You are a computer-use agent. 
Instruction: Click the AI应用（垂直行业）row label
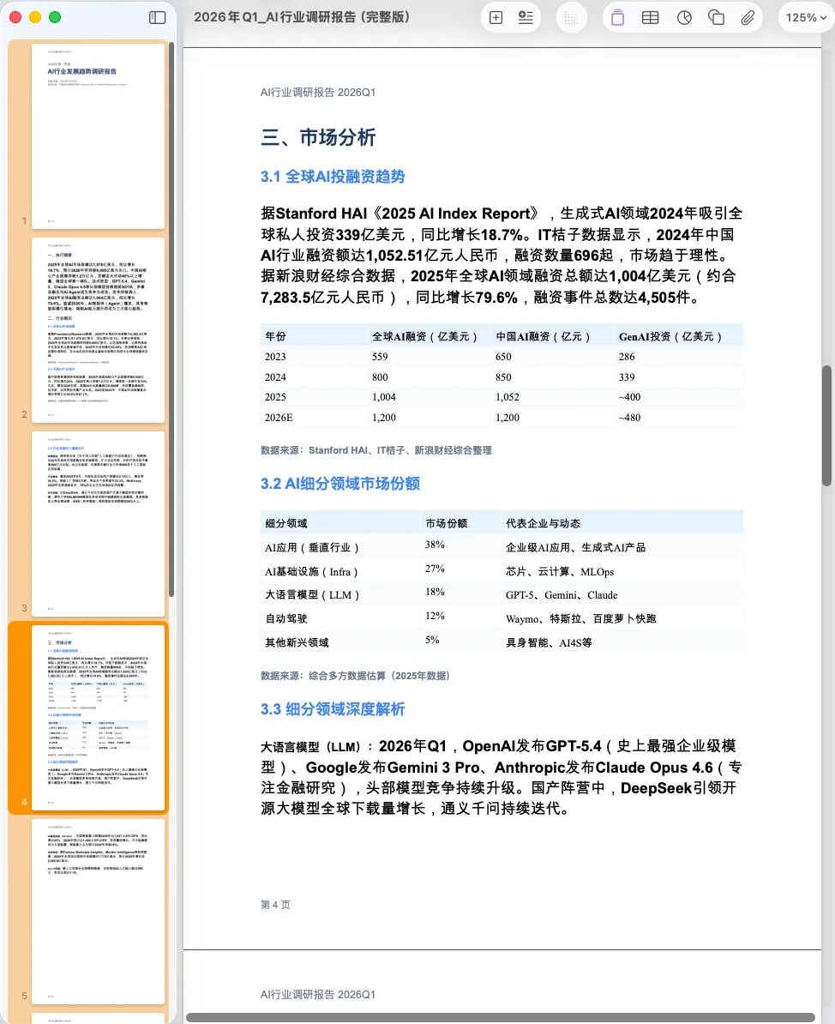[x=312, y=547]
